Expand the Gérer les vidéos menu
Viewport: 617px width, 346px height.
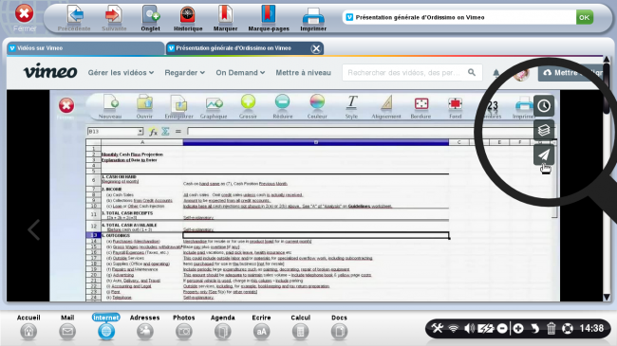click(x=121, y=73)
